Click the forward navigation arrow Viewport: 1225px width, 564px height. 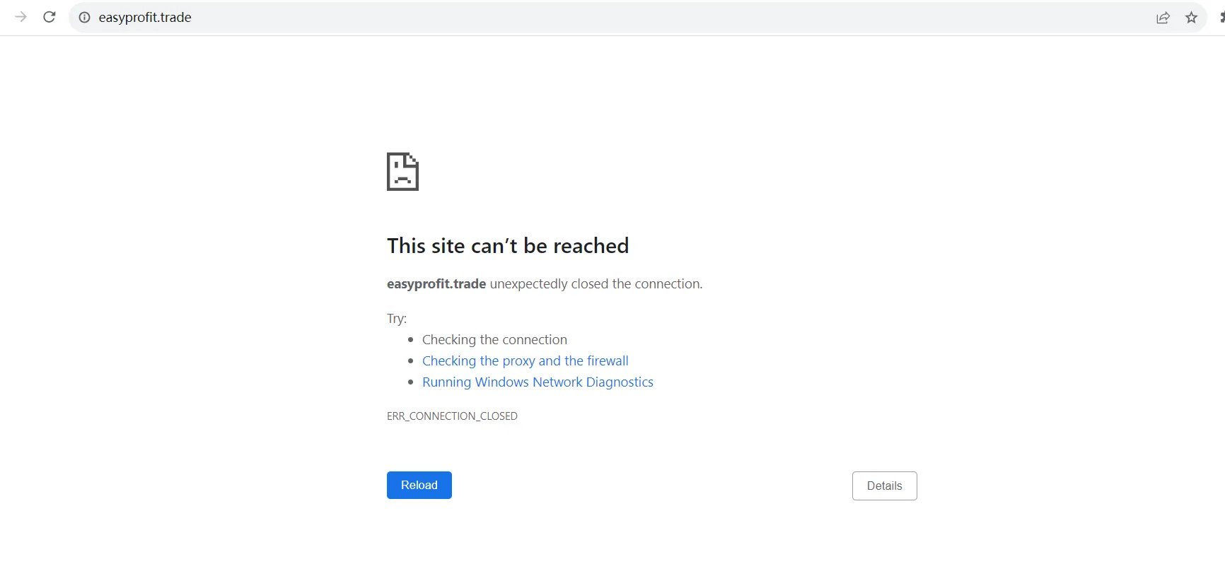pos(21,17)
